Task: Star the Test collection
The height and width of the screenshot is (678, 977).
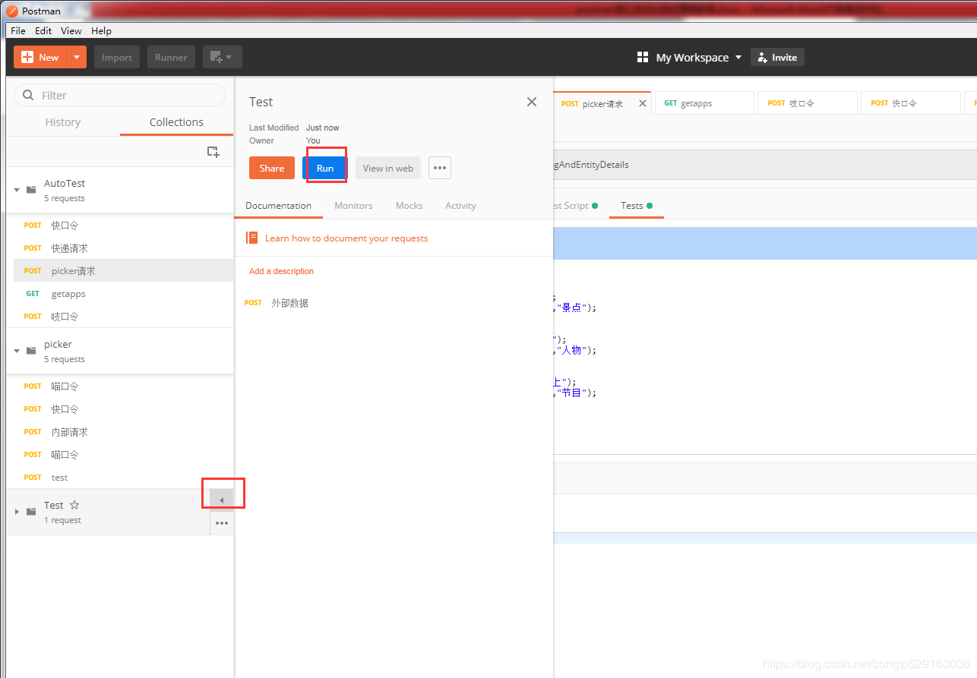Action: 74,505
